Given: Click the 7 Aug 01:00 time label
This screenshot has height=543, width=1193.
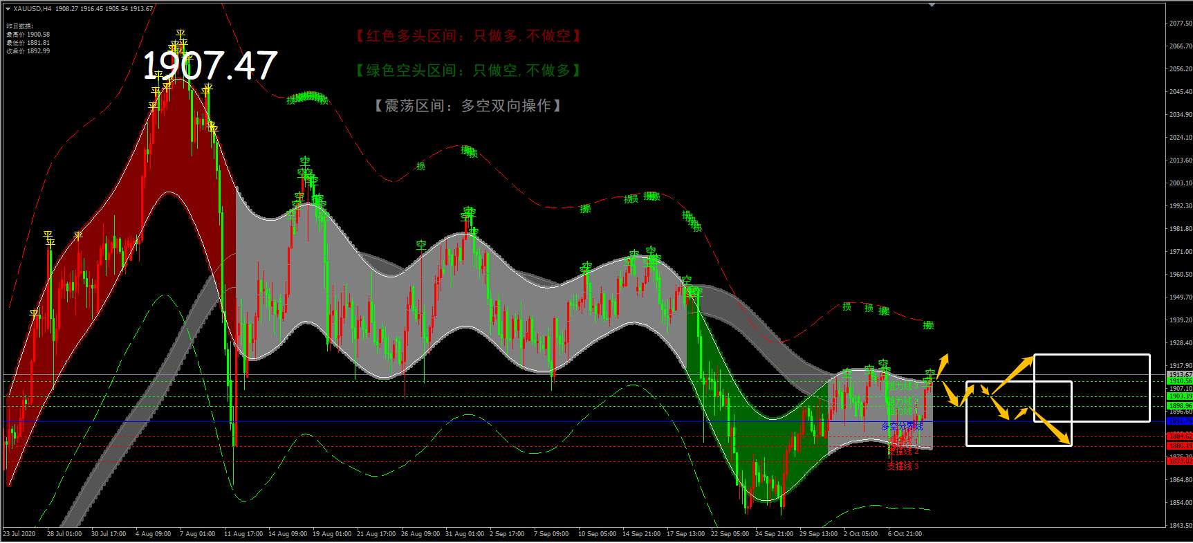Looking at the screenshot, I should pos(197,534).
